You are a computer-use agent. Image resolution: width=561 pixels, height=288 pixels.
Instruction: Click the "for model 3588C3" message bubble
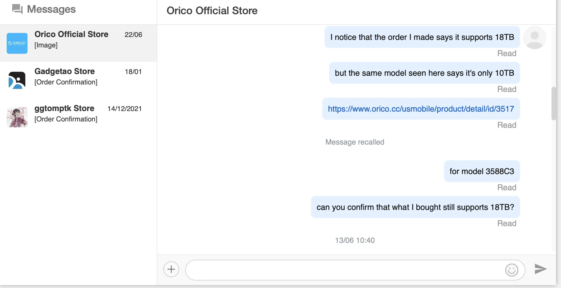(482, 171)
